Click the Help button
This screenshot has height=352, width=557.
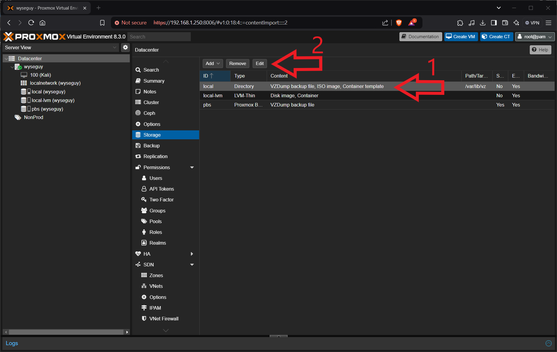point(540,50)
